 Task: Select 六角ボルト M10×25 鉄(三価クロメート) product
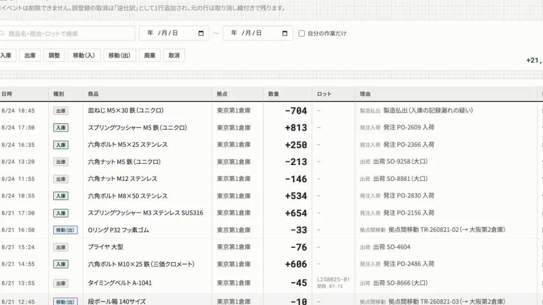click(141, 264)
